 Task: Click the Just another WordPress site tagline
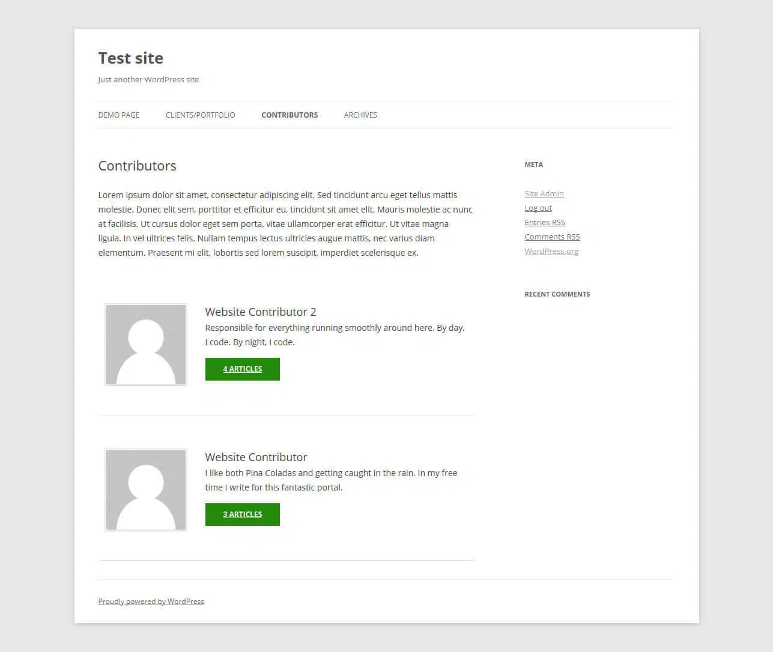pyautogui.click(x=148, y=80)
